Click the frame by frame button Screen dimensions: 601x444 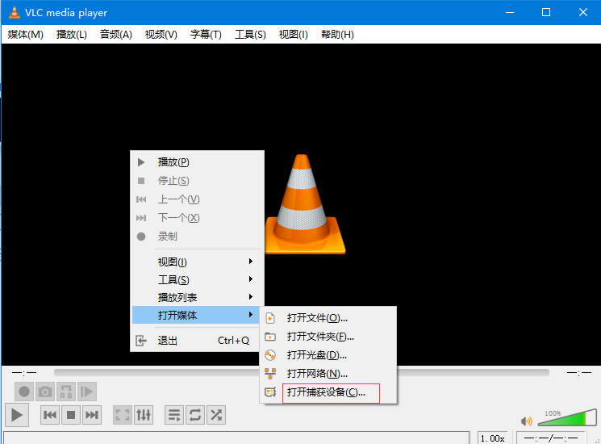point(87,392)
